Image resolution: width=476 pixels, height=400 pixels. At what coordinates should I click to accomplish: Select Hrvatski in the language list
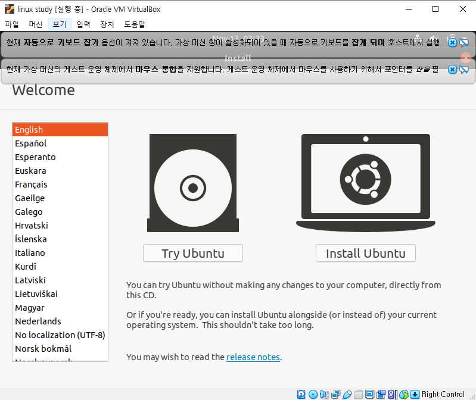[x=60, y=226]
